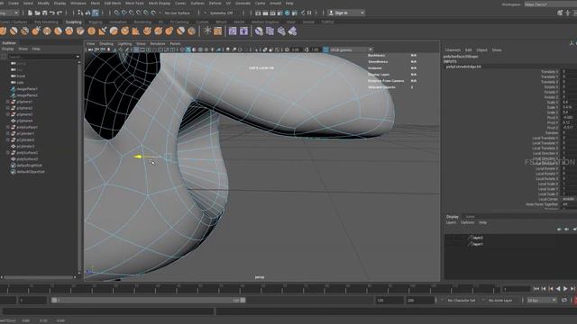Image resolution: width=577 pixels, height=324 pixels.
Task: Click the second purple shelf icon
Action: coord(243,31)
